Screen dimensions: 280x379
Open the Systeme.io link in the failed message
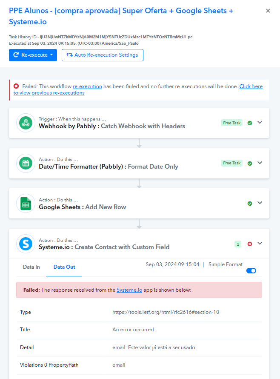(129, 290)
